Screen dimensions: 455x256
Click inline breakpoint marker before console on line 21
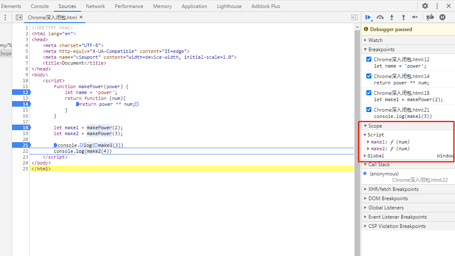point(55,145)
